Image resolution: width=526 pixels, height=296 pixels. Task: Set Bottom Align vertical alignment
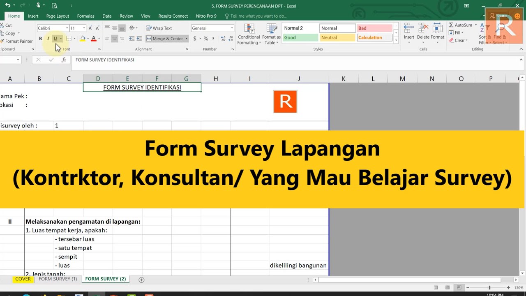coord(122,28)
